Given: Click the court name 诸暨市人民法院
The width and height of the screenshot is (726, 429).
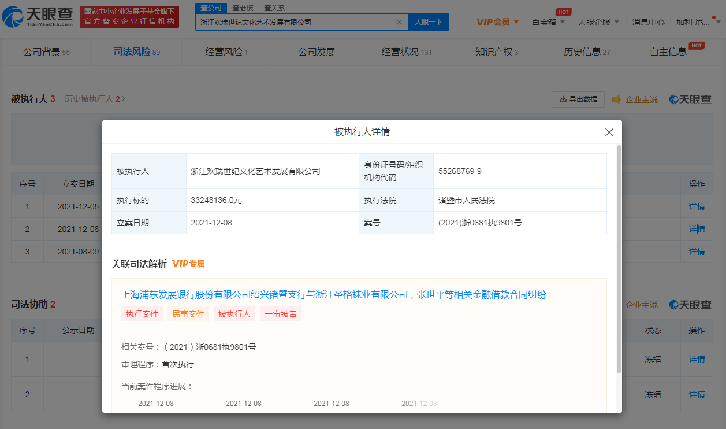Looking at the screenshot, I should (467, 200).
